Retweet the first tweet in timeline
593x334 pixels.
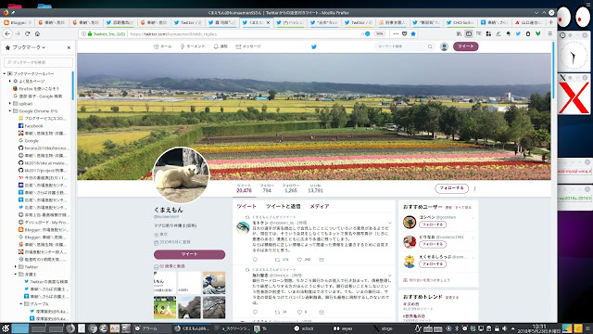(x=277, y=260)
